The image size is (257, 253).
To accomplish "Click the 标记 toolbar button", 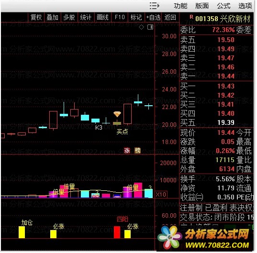I will (136, 17).
